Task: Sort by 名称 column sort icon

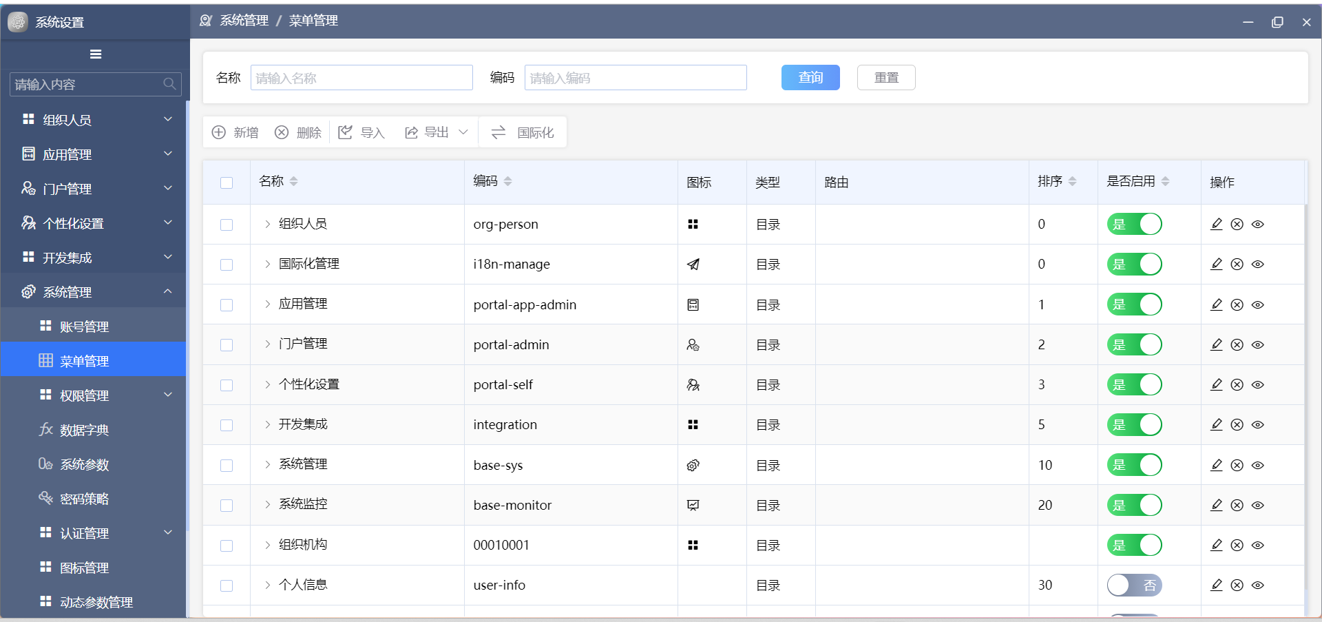Action: tap(294, 181)
